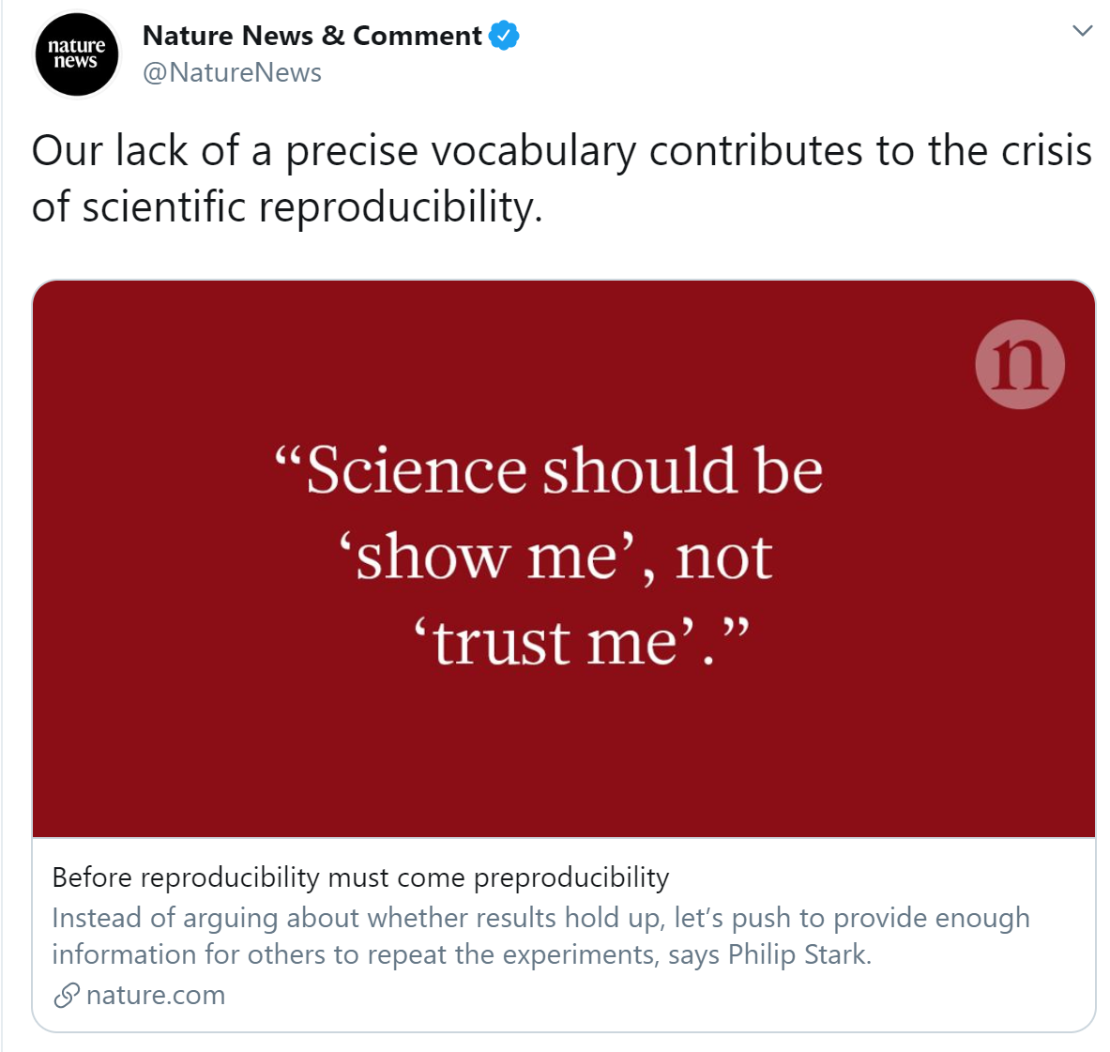Open the Nature News & Comment display name
The image size is (1110, 1052).
click(312, 36)
